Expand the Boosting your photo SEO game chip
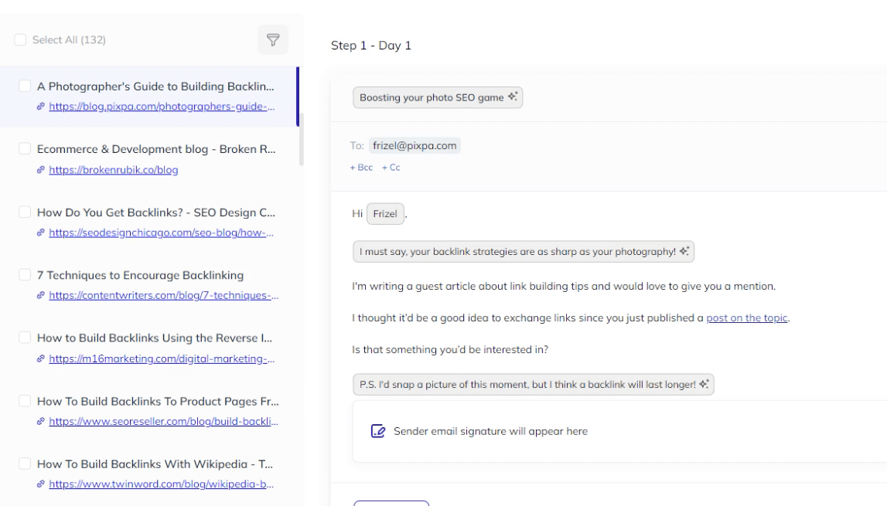 click(437, 97)
